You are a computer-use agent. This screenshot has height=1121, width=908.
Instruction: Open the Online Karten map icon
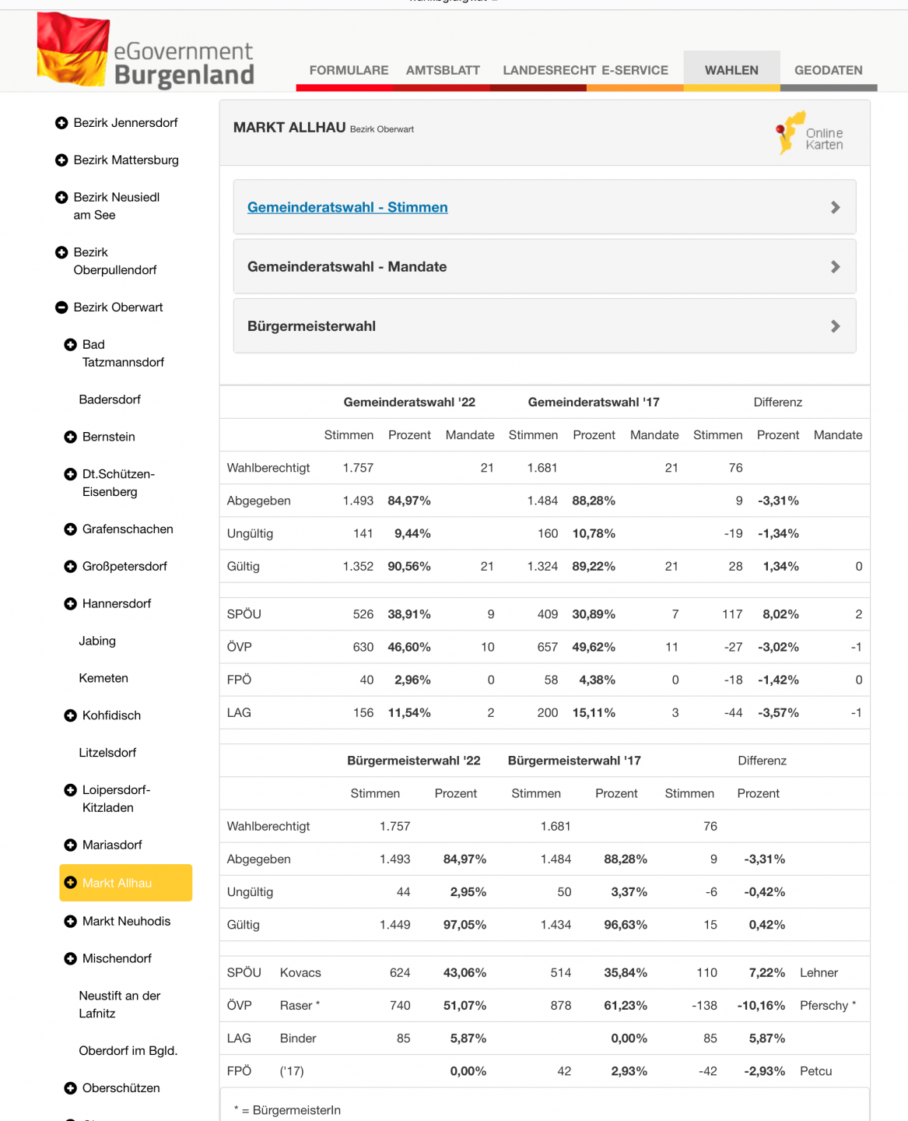[810, 134]
